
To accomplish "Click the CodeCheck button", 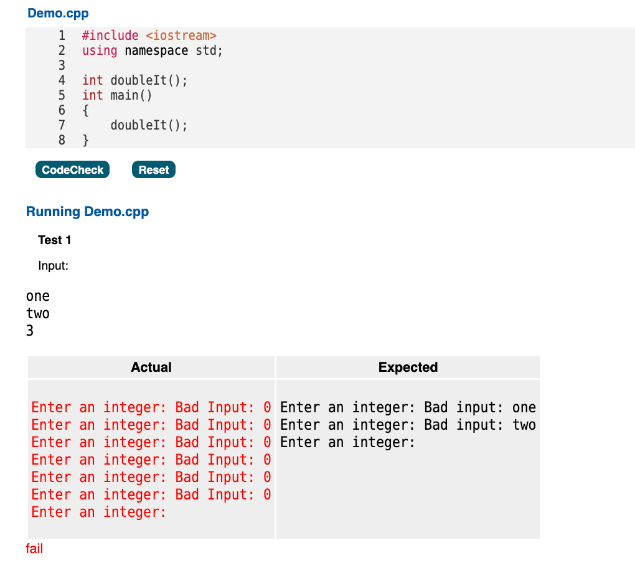I will pyautogui.click(x=72, y=169).
